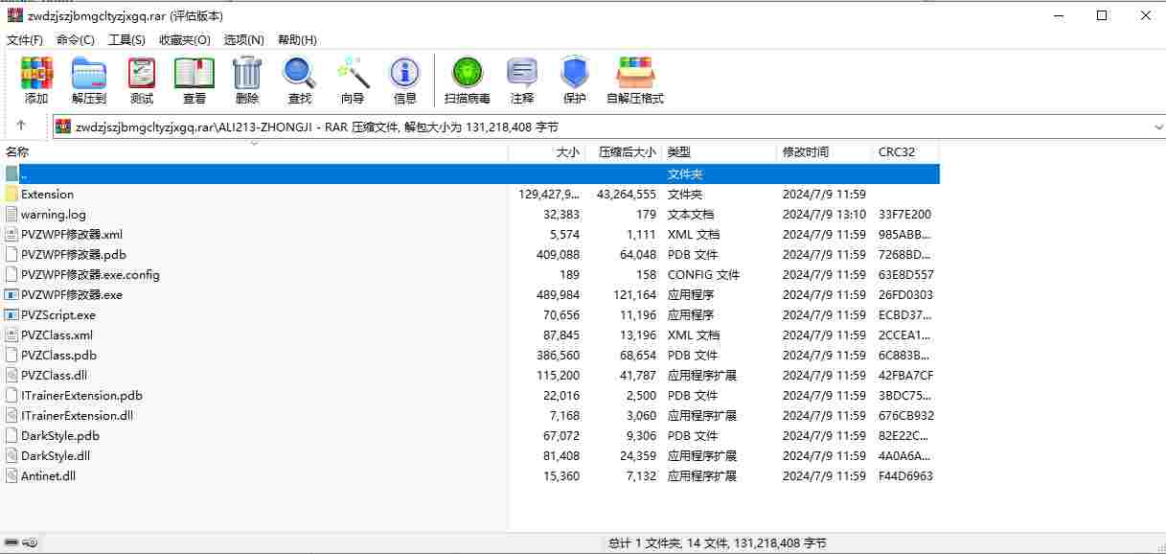
Task: Select file PVZWPF修改器.exe.config
Action: pos(90,274)
